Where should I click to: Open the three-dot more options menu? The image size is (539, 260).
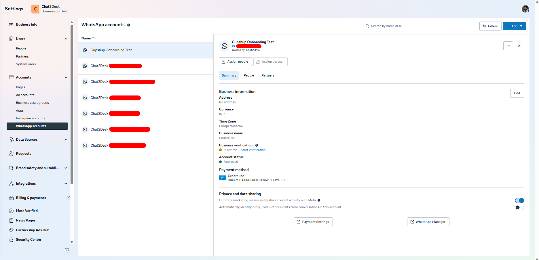tap(508, 46)
